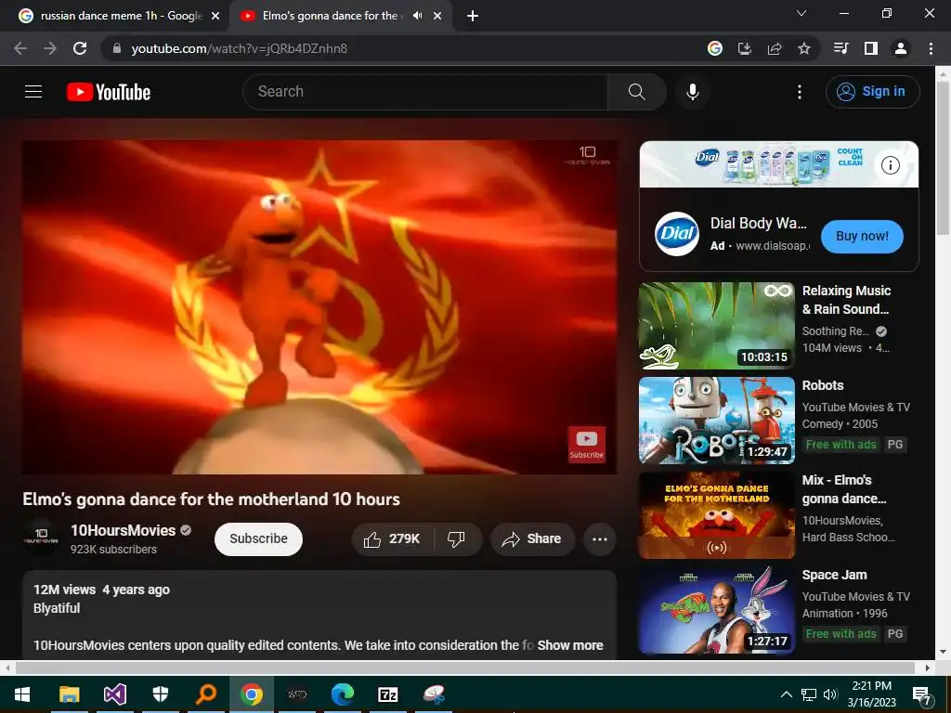
Task: Close the russian dance meme tab
Action: [x=215, y=17]
